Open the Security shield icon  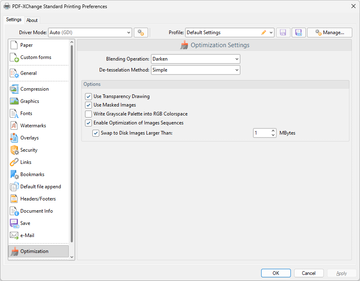(15, 150)
